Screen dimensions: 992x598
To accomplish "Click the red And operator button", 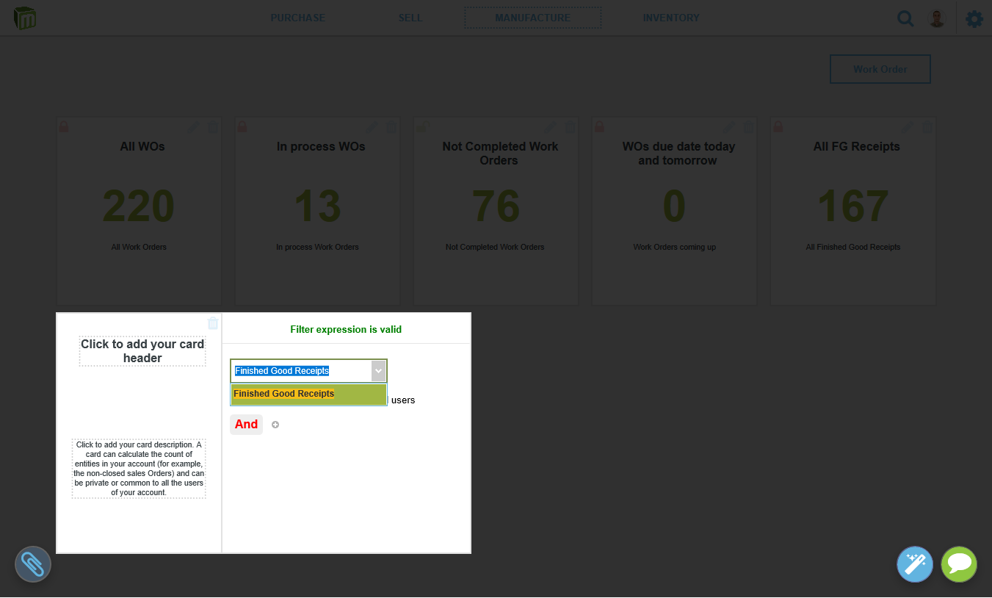I will pyautogui.click(x=246, y=425).
